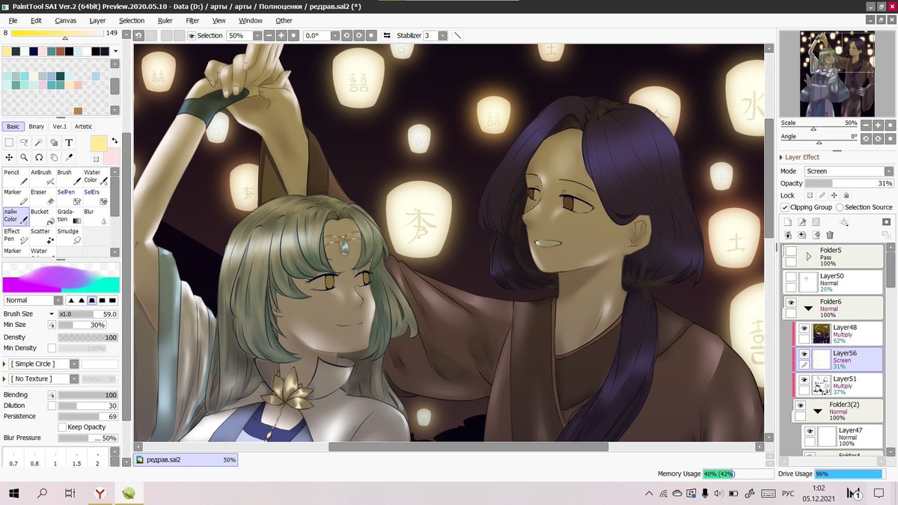Choose the Smudge tool
The image size is (898, 505).
tap(70, 235)
